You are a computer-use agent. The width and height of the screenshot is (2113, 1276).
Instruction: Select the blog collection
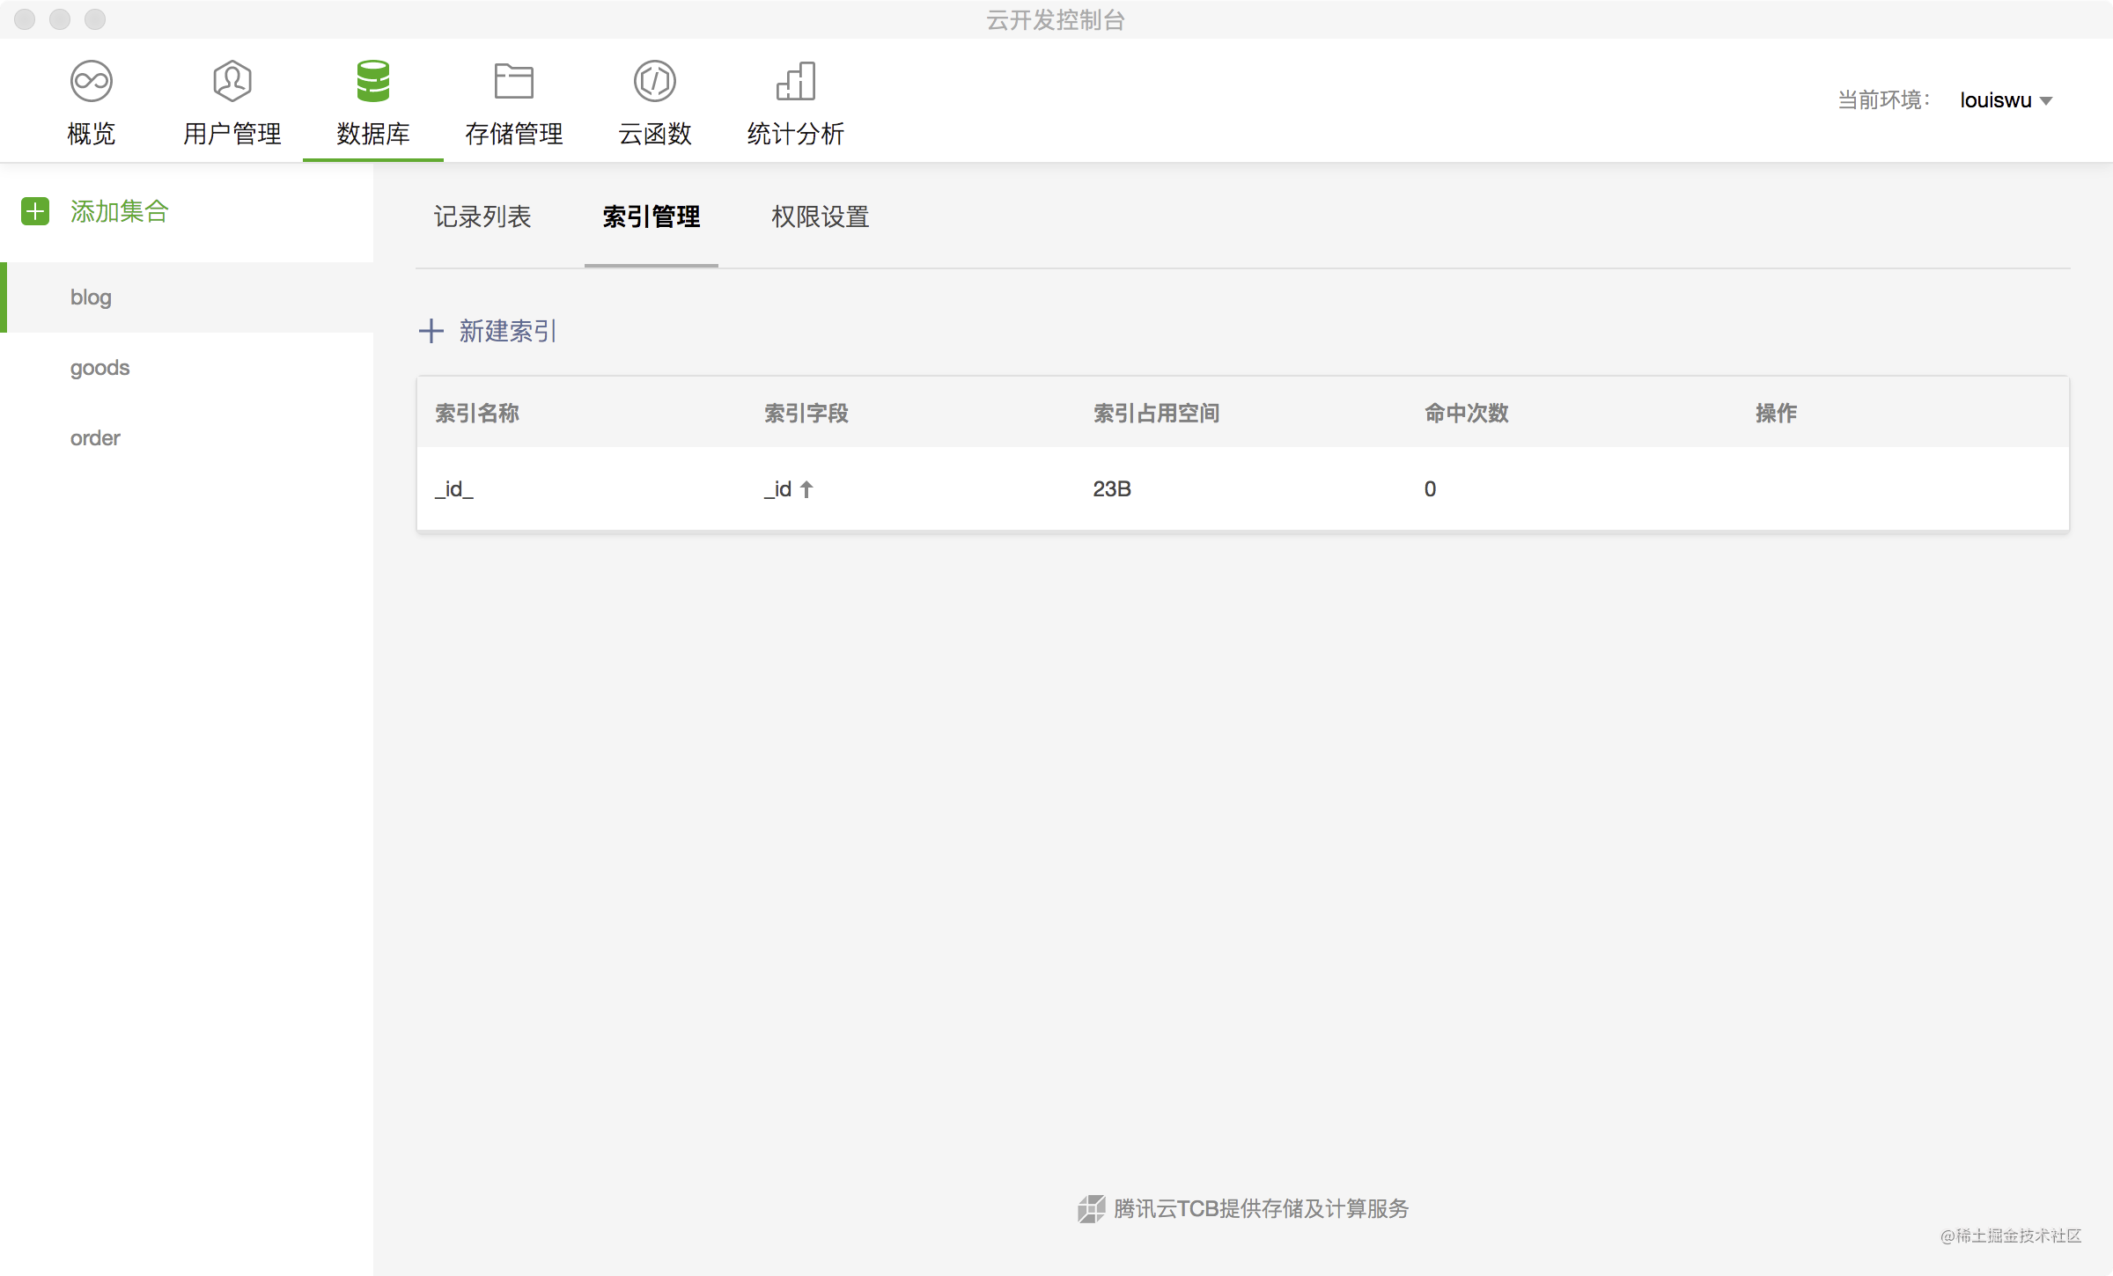click(x=187, y=297)
